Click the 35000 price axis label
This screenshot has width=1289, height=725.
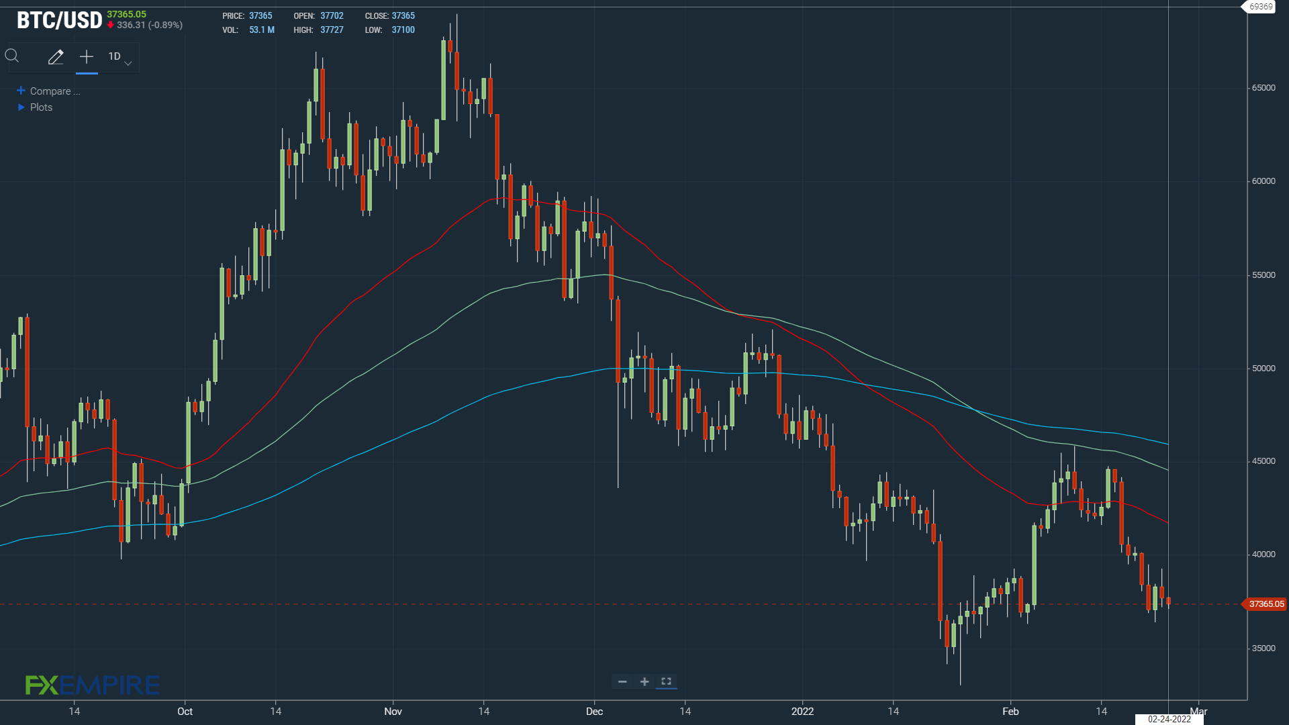coord(1263,648)
